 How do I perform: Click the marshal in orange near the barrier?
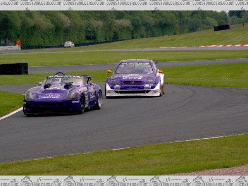tap(18, 42)
